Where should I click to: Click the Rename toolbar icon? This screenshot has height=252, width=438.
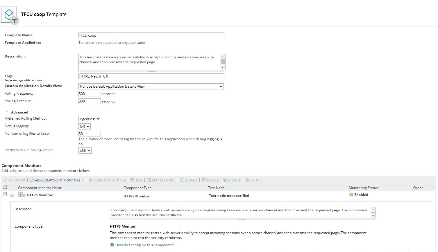click(x=181, y=180)
